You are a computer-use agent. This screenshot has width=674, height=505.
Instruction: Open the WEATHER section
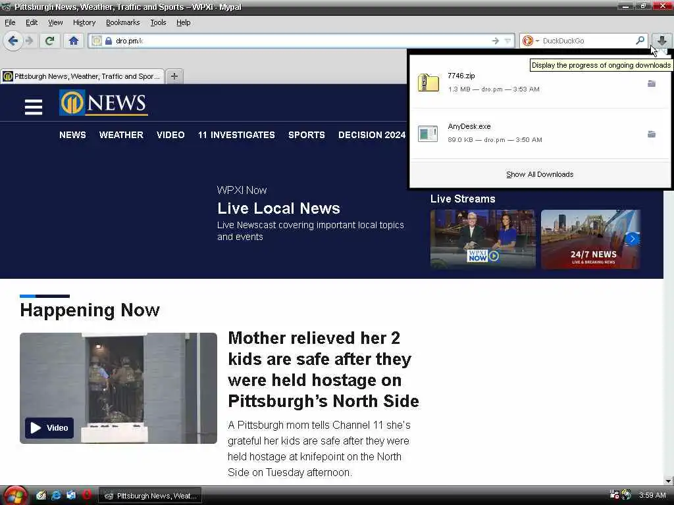121,135
